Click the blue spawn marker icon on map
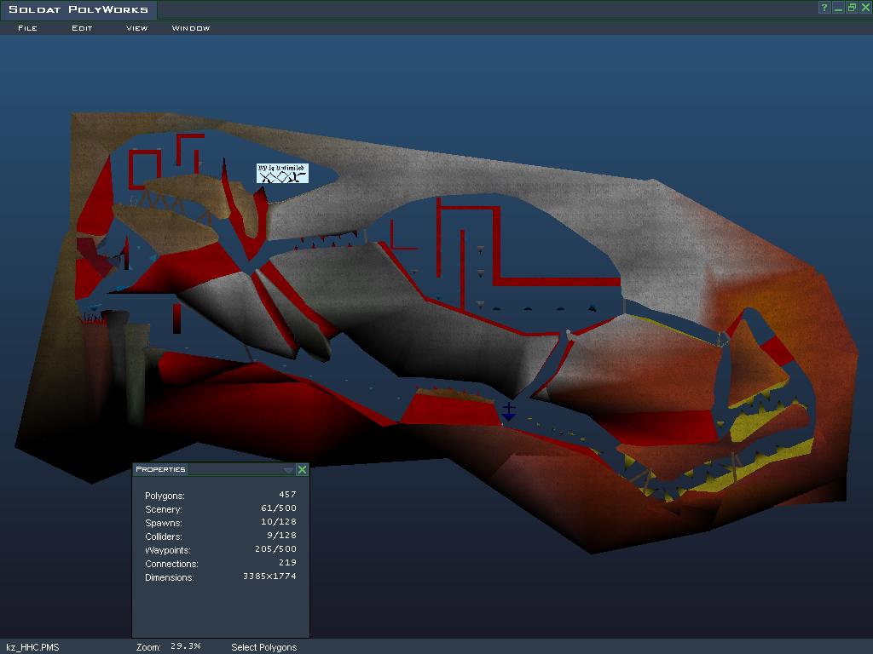This screenshot has height=654, width=873. point(508,413)
